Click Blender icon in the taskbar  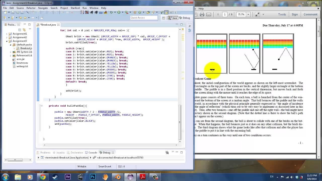pos(118,177)
